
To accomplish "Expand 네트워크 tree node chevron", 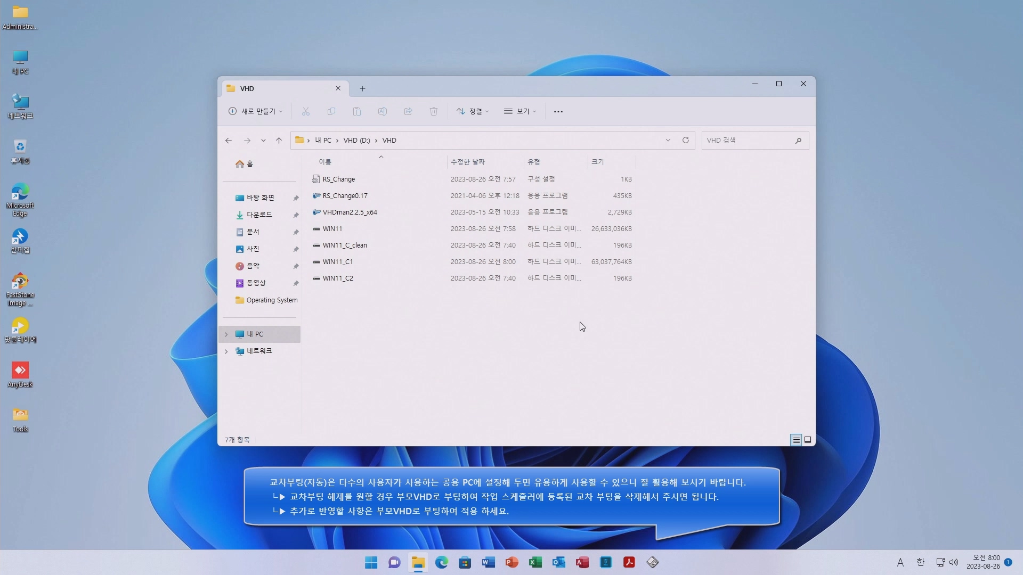I will (x=226, y=351).
